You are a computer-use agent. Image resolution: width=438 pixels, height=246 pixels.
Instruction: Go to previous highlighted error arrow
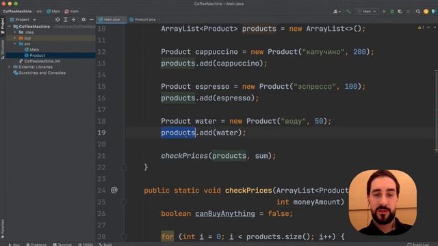point(428,27)
